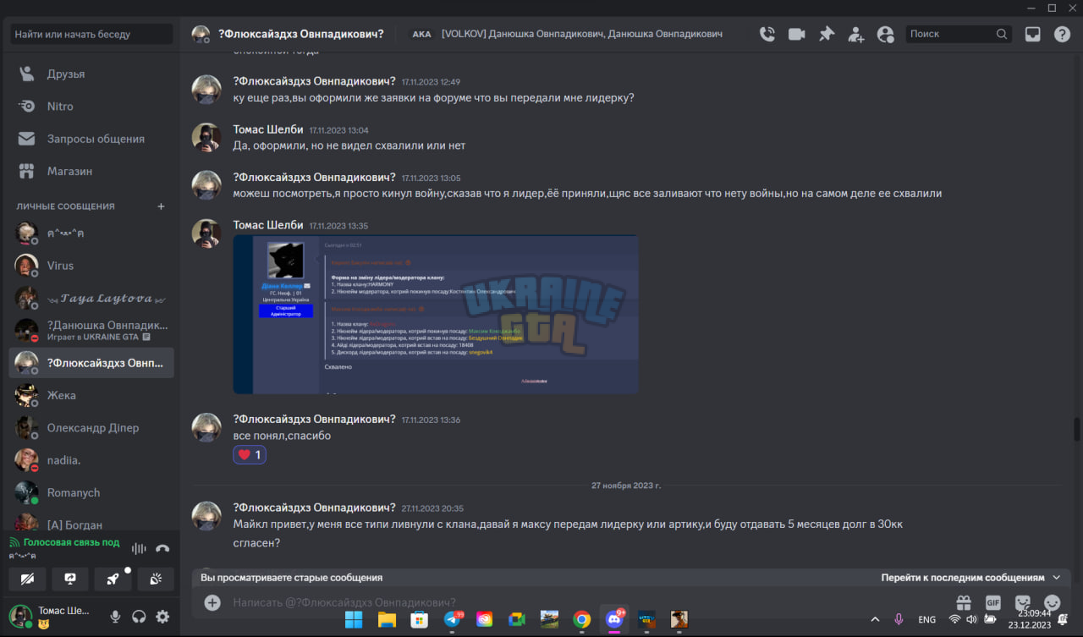Open the Магазин page

tap(91, 171)
